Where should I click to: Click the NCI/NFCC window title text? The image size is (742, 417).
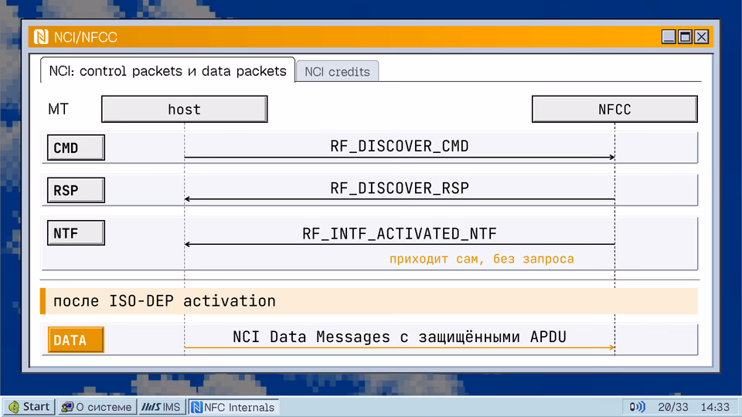pyautogui.click(x=86, y=37)
